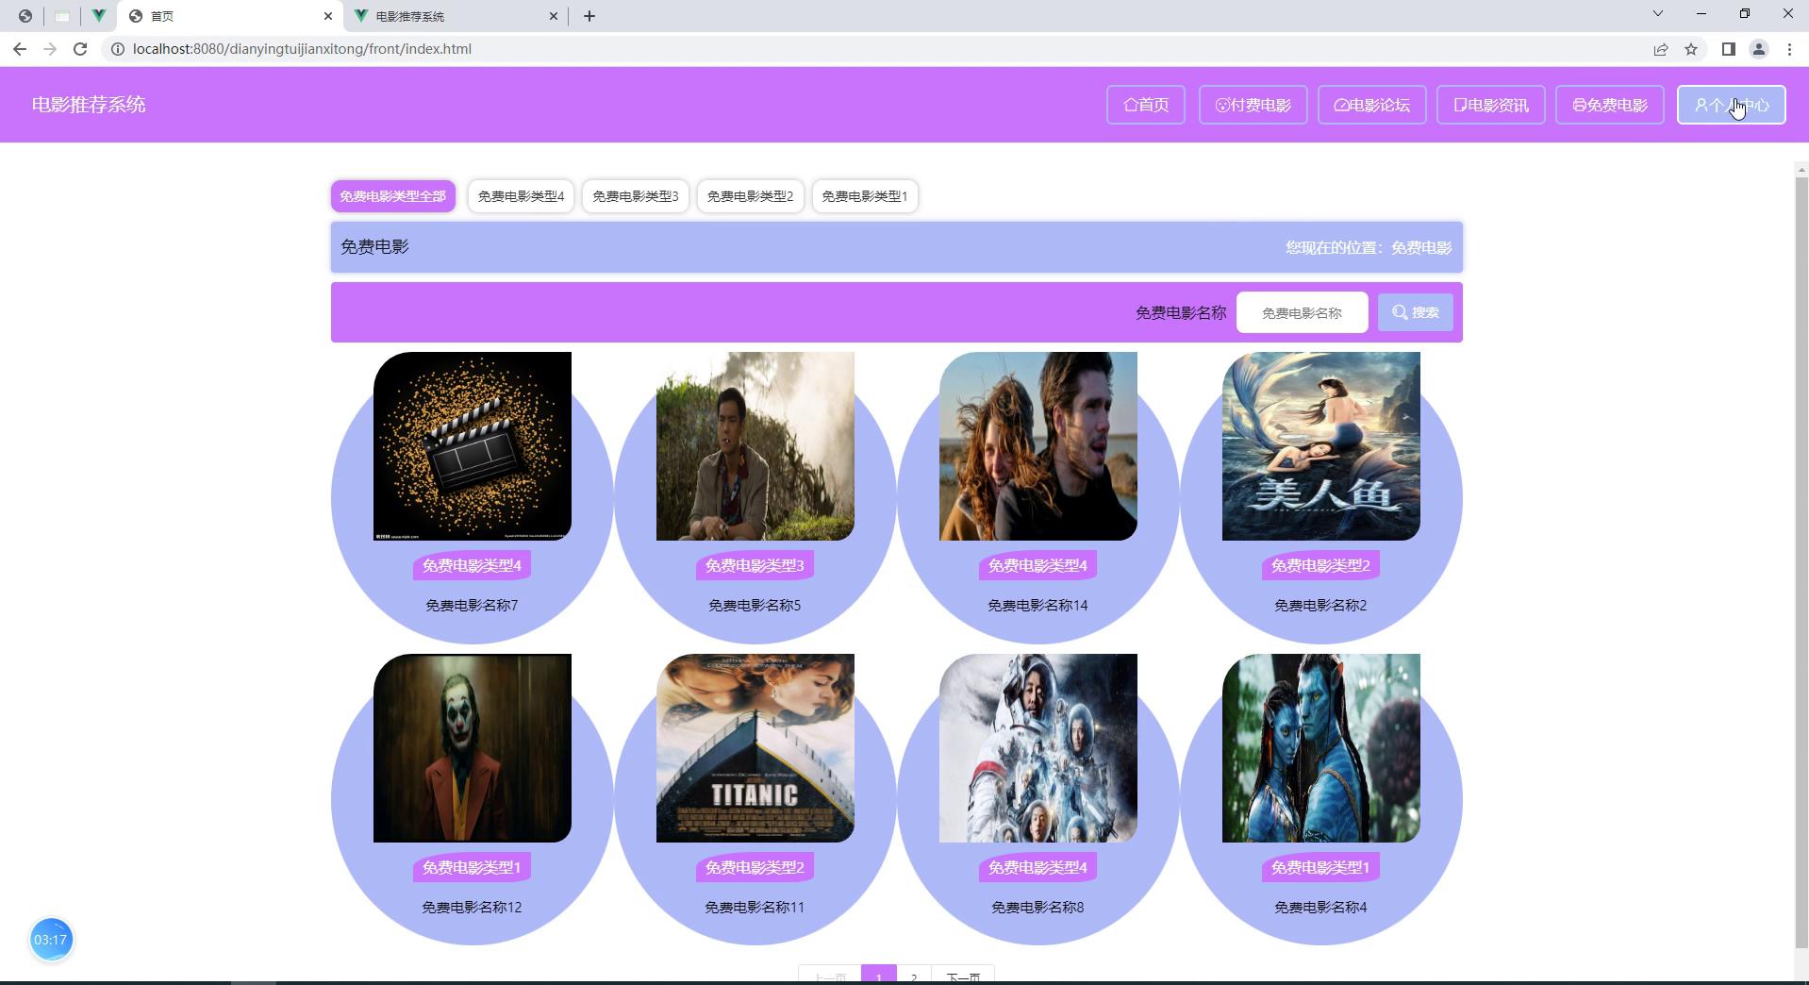Filter by 免费电影类型1 category button
This screenshot has width=1809, height=985.
click(x=864, y=196)
